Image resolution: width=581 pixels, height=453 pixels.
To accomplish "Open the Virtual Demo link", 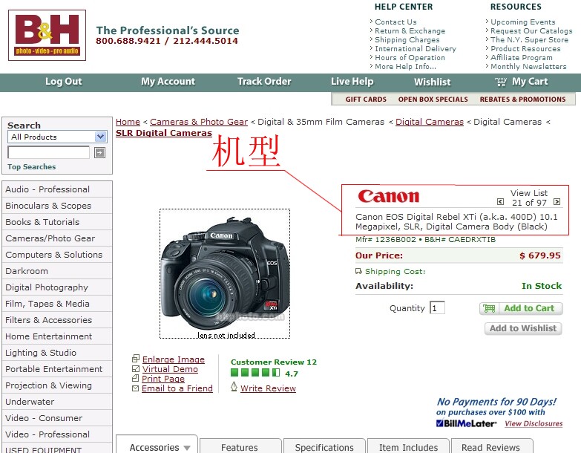I will pyautogui.click(x=170, y=369).
